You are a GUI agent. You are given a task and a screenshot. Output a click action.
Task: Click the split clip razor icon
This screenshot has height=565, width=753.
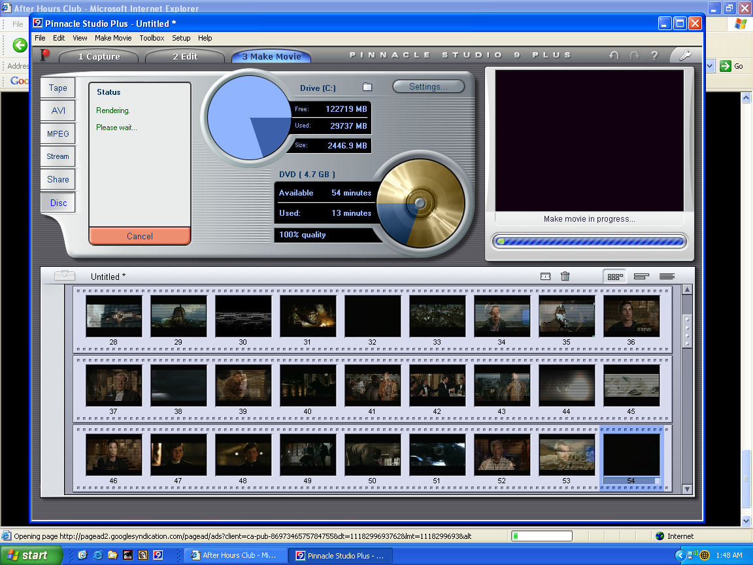pos(546,276)
